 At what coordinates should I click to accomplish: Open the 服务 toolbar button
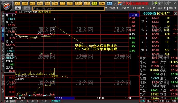coord(102,4)
